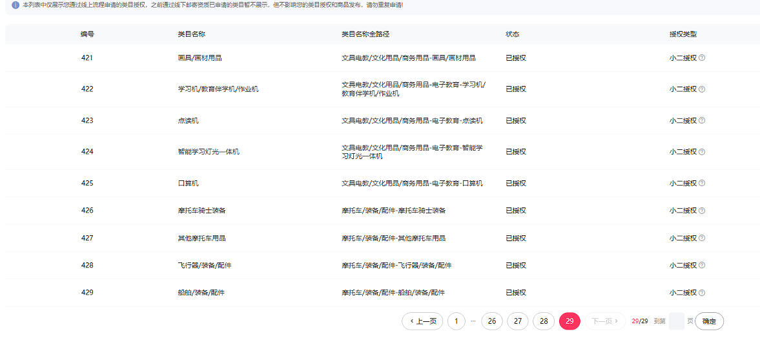The image size is (760, 340).
Task: Open page 28 of the list
Action: (543, 321)
